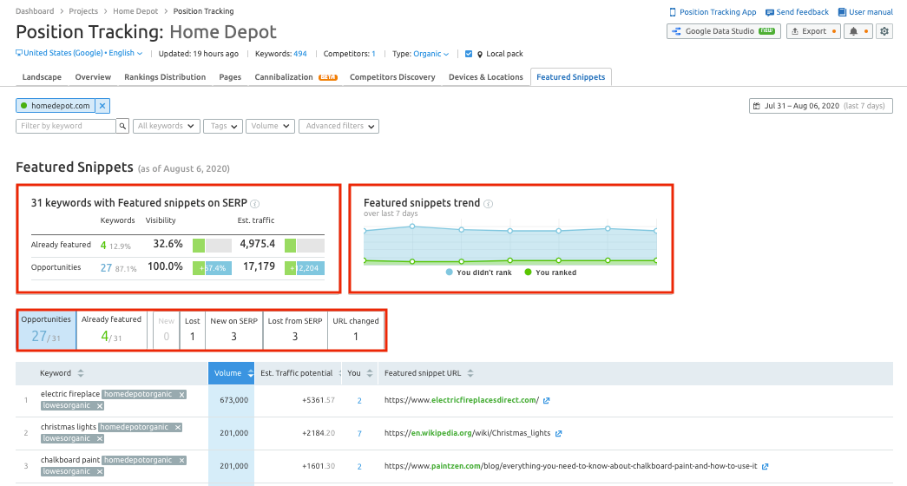Click the electric fireplace keyword

[x=70, y=394]
